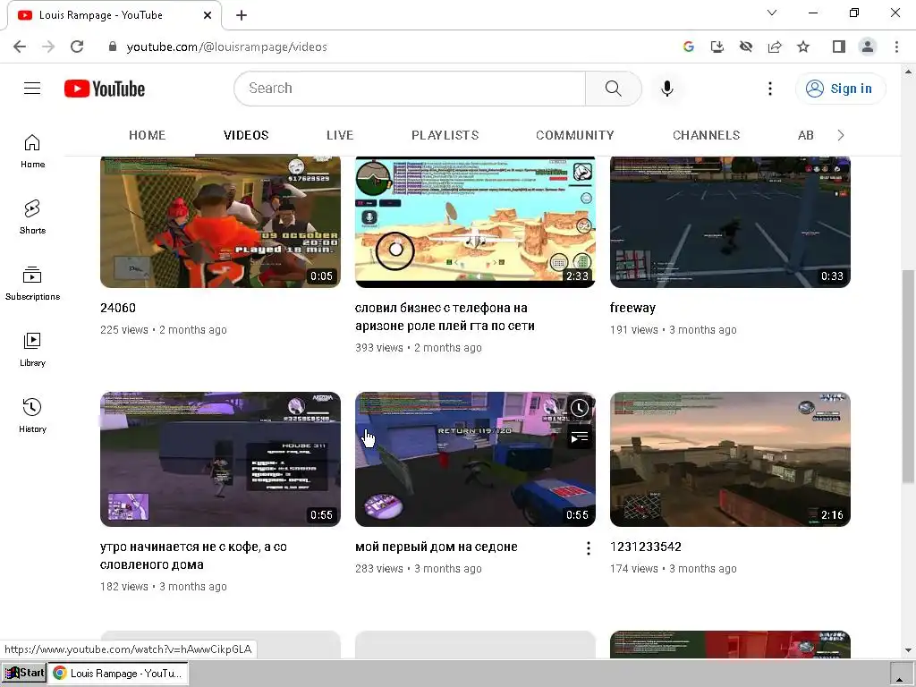Open the CHANNELS channel tab

[x=707, y=136]
